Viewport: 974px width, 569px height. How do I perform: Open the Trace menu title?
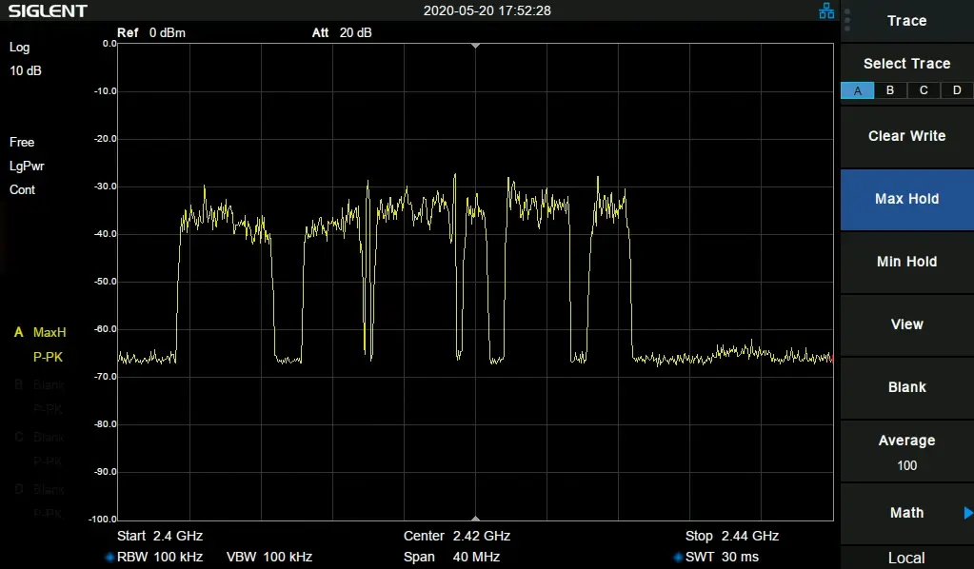(906, 21)
